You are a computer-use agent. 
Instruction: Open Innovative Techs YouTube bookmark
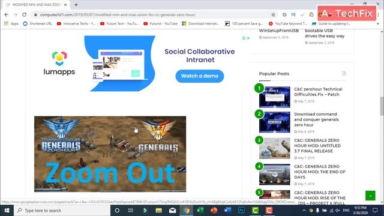pos(76,23)
